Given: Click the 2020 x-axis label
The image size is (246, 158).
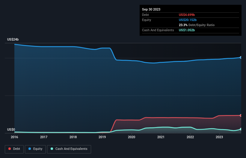Looking at the screenshot, I should point(132,137).
